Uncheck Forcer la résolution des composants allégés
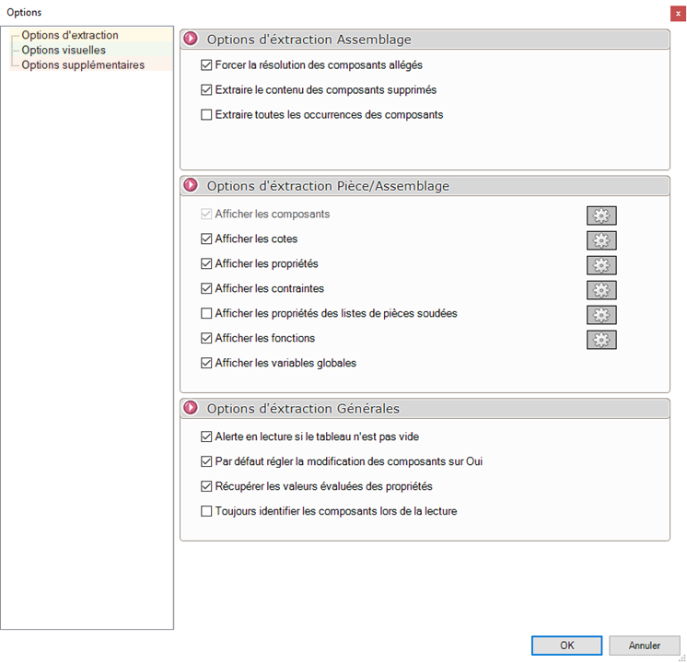This screenshot has height=663, width=687. 206,66
